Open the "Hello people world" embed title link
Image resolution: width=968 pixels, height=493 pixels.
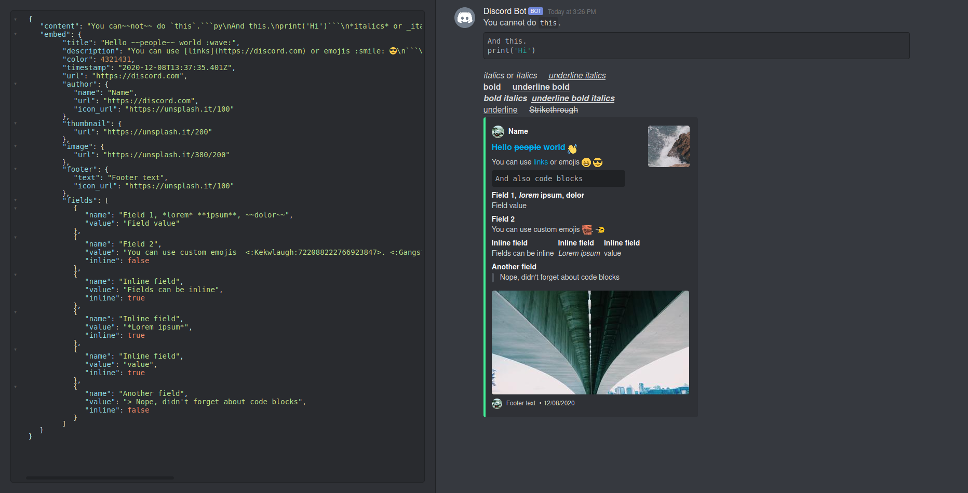(x=528, y=147)
